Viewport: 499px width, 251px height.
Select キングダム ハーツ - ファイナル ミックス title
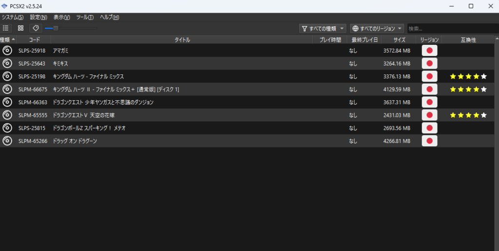point(88,76)
